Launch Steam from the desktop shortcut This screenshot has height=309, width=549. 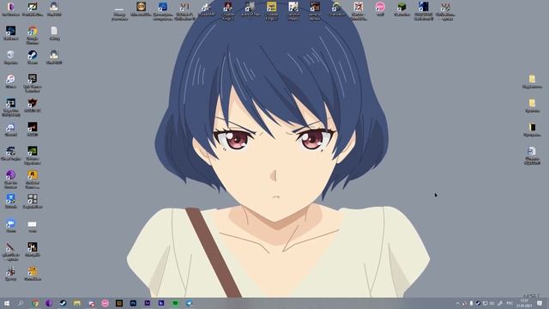point(33,58)
